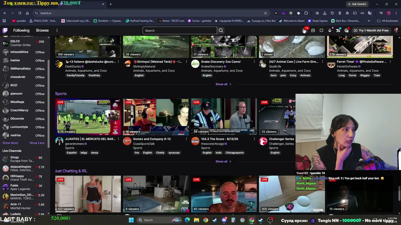Open Gingy in the Live Channels list
This screenshot has width=401, height=225.
point(24,159)
